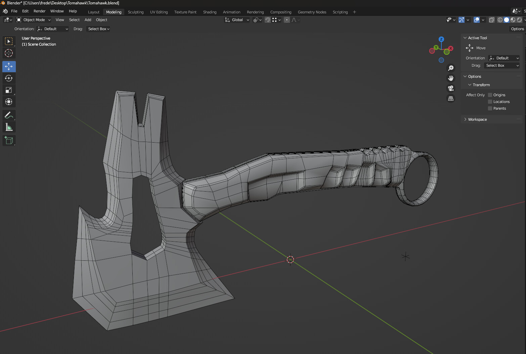Toggle viewport overlays display
This screenshot has height=354, width=526.
[477, 20]
